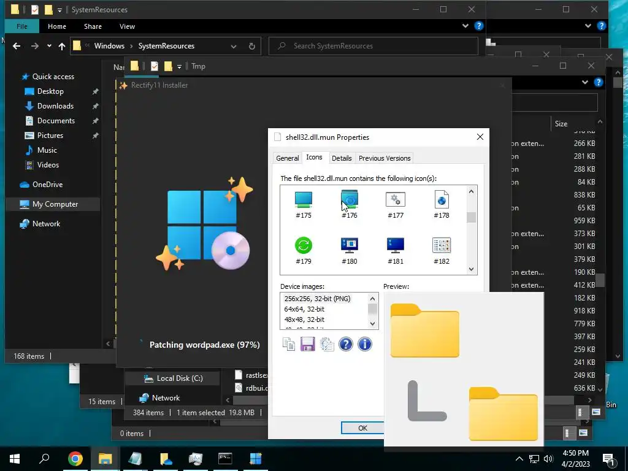Open the taskbar clock showing 4:50 PM
Viewport: 628px width, 471px height.
click(575, 459)
